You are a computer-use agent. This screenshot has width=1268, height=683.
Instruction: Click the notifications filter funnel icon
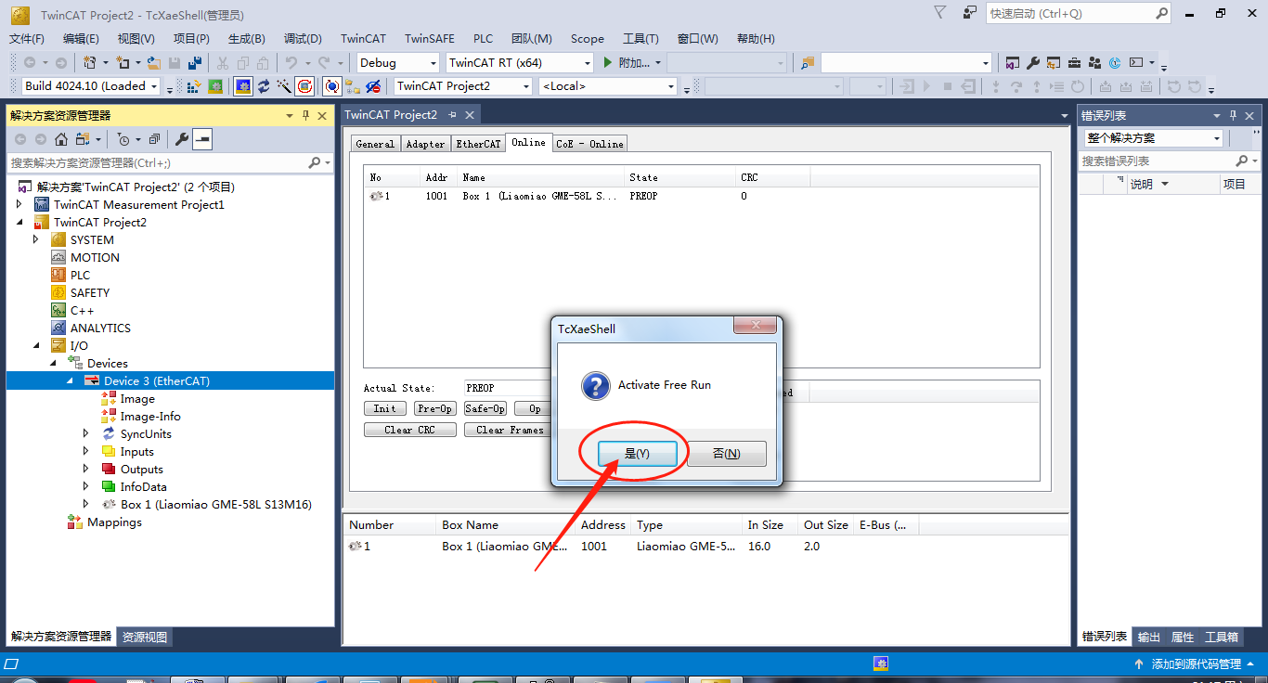[x=939, y=12]
